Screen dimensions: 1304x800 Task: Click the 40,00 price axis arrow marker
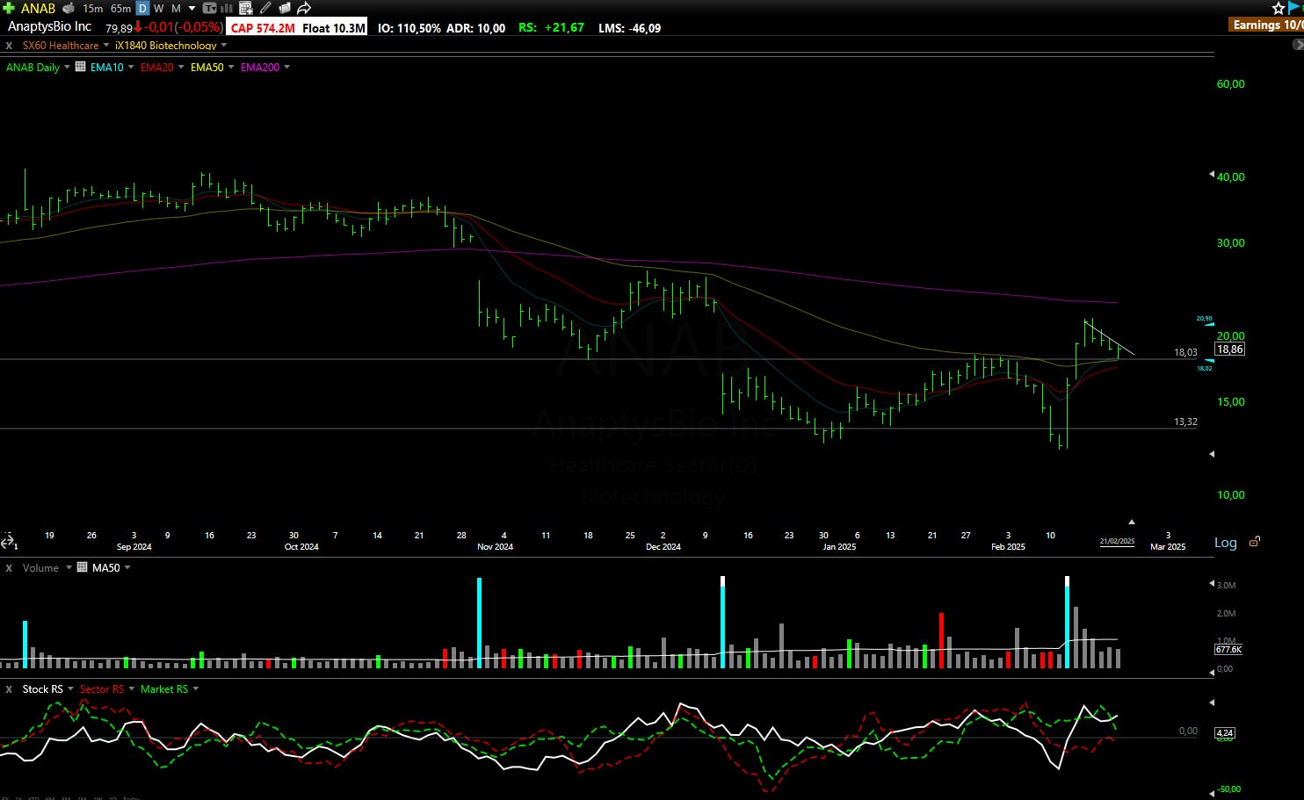pyautogui.click(x=1213, y=175)
